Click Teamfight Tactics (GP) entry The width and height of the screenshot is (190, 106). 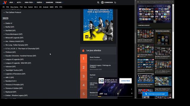[14, 70]
